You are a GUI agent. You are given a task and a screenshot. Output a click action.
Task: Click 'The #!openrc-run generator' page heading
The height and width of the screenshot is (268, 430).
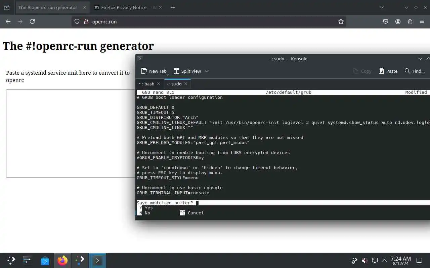[x=78, y=46]
